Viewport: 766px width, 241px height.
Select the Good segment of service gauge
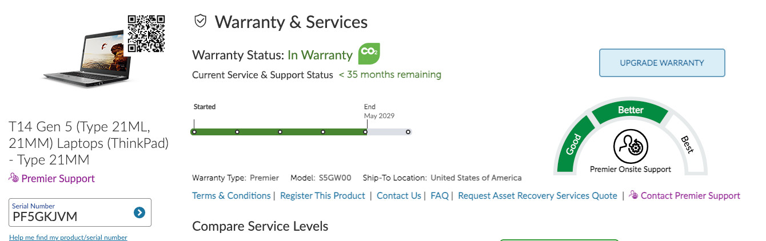574,145
